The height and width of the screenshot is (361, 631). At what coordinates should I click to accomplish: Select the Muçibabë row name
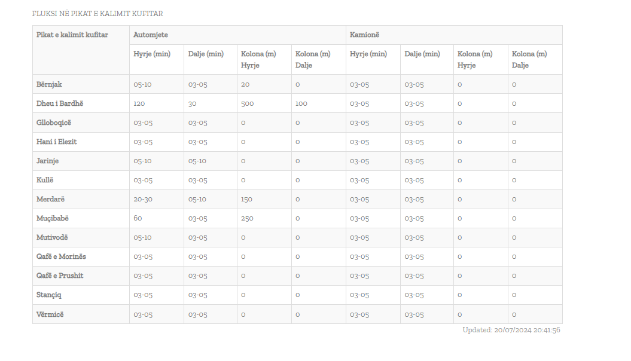click(x=52, y=218)
